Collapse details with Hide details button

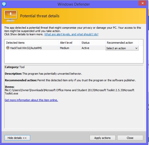click(x=18, y=138)
